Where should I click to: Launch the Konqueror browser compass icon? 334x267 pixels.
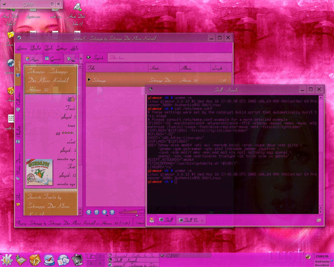[49, 260]
